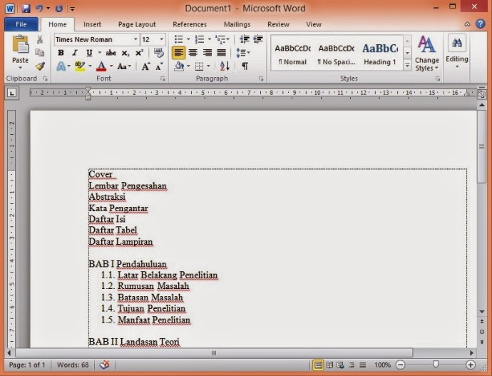Select Align Text Left
The width and height of the screenshot is (492, 376).
pyautogui.click(x=178, y=53)
